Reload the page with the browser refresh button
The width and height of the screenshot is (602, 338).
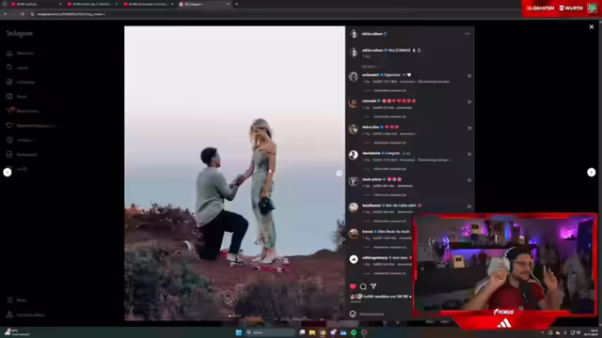[23, 14]
